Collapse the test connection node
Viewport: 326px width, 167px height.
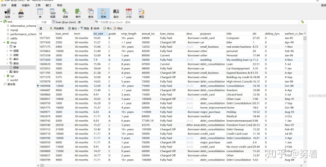point(2,21)
